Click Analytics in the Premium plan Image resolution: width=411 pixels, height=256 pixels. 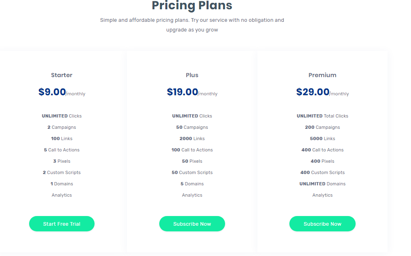[322, 195]
